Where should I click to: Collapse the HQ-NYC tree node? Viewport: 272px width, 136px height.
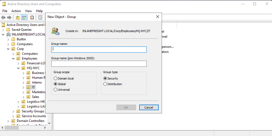click(18, 68)
